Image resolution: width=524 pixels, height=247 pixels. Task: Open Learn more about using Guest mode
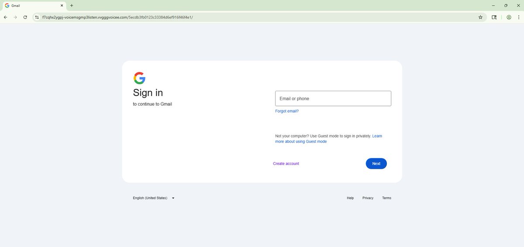coord(328,139)
